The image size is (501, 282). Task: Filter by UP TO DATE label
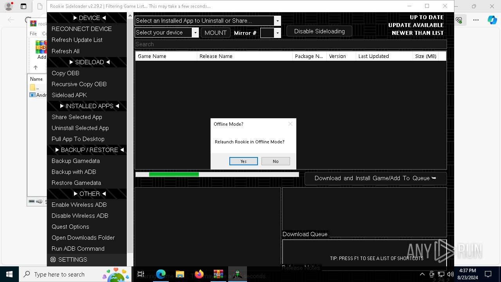[x=427, y=17]
